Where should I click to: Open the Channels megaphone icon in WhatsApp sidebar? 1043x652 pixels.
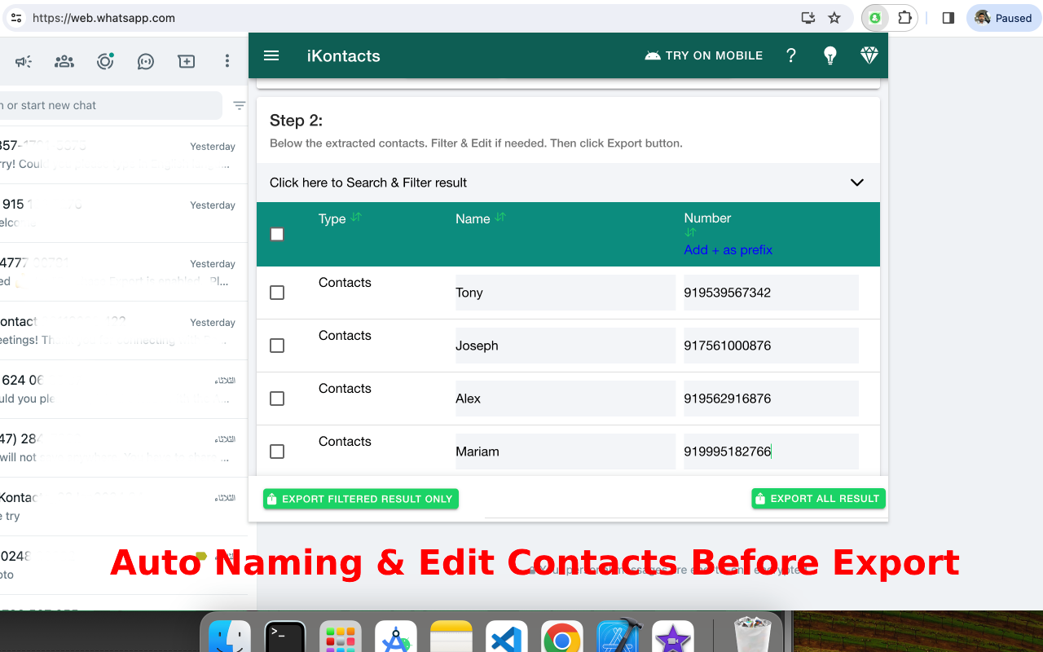(x=23, y=61)
